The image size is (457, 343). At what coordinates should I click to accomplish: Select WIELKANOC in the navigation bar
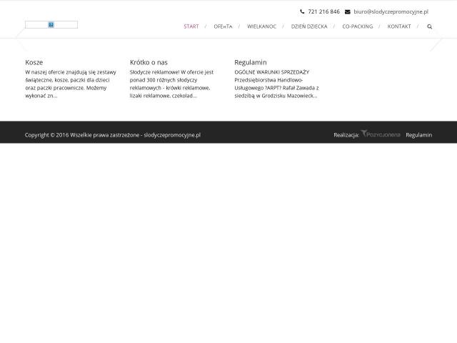click(262, 26)
